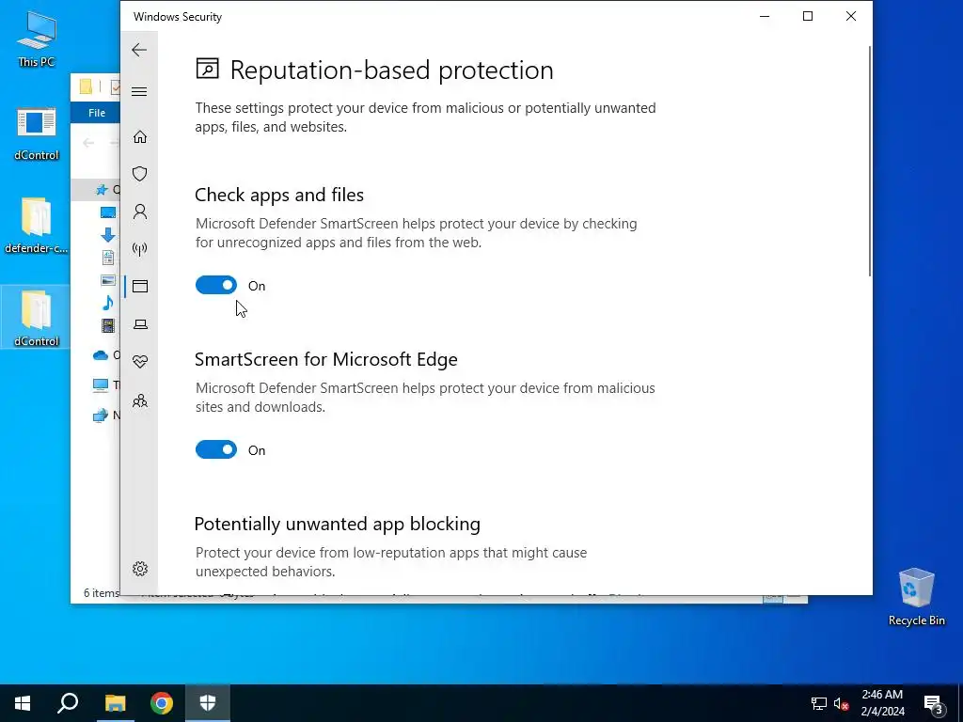
Task: Select Network in File Explorer navigation pane
Action: pyautogui.click(x=100, y=416)
